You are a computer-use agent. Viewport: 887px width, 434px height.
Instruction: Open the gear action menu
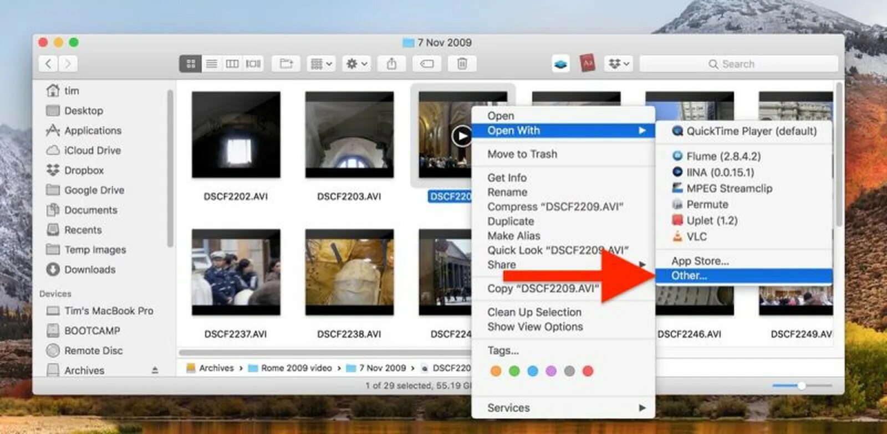356,64
